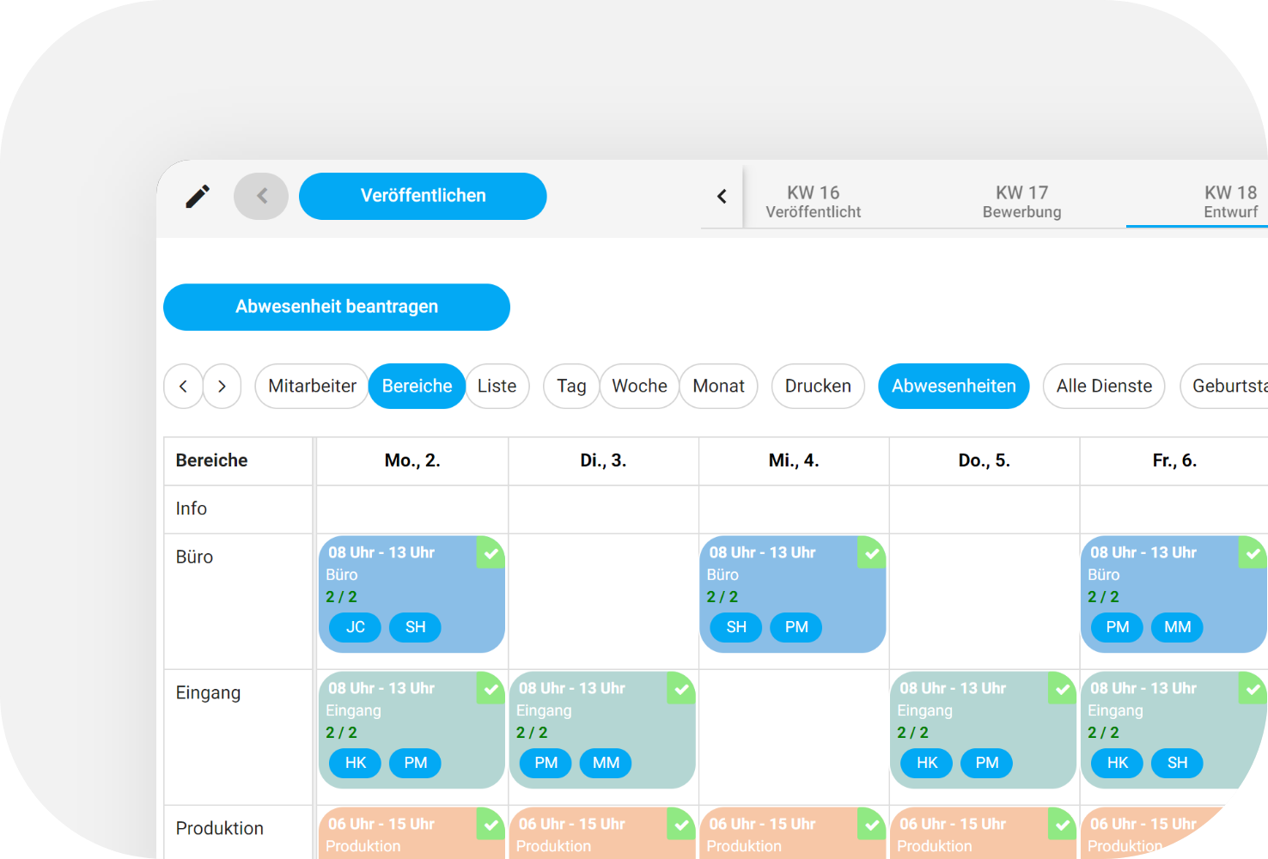Select Monat time range
The height and width of the screenshot is (859, 1268).
click(718, 387)
